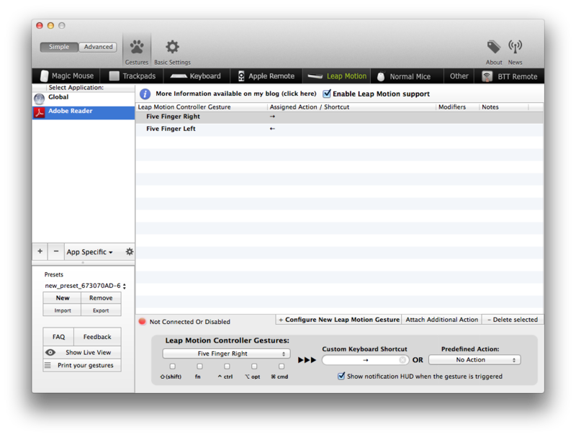
Task: Add an application with the plus button
Action: (40, 251)
